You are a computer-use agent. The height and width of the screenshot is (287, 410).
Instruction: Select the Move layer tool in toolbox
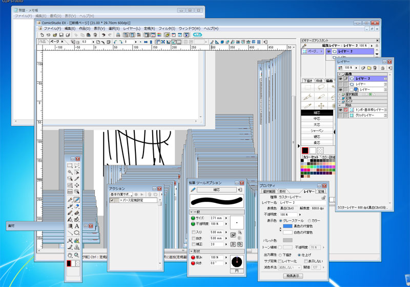tap(76, 185)
